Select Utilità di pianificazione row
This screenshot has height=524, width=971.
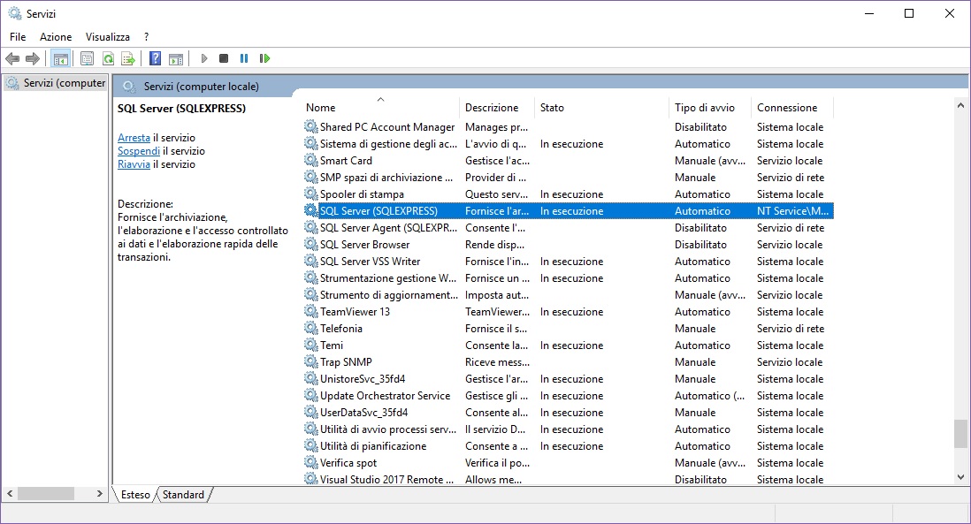coord(569,445)
